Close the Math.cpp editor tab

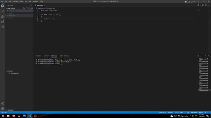(45, 5)
